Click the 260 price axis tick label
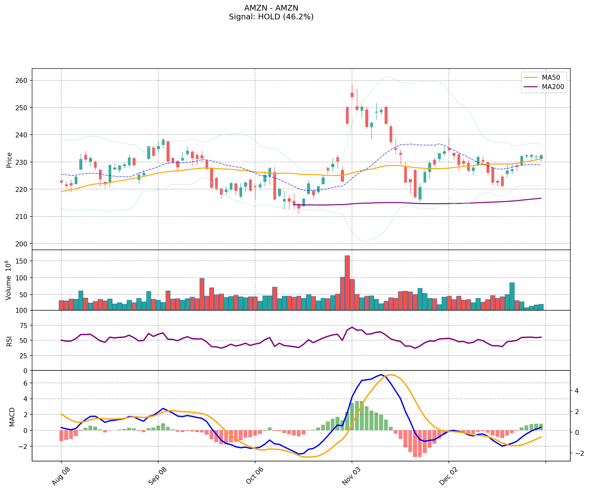This screenshot has width=589, height=491. [21, 80]
